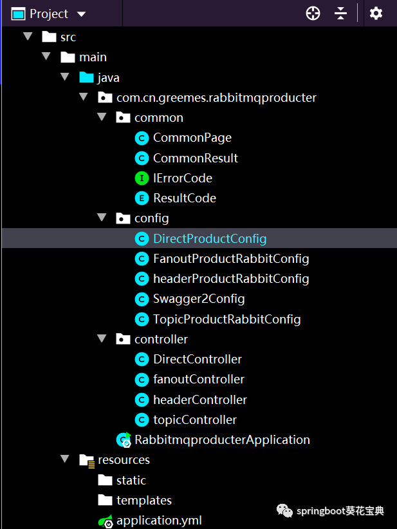The width and height of the screenshot is (397, 529).
Task: Click the run-class icon of RabbitmqproducterApplication
Action: point(124,440)
